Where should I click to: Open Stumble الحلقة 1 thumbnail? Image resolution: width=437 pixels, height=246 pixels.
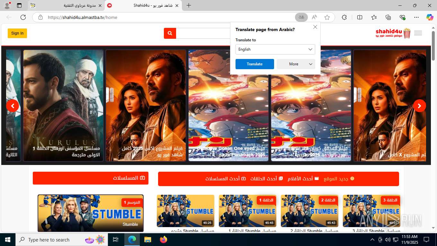click(x=247, y=211)
